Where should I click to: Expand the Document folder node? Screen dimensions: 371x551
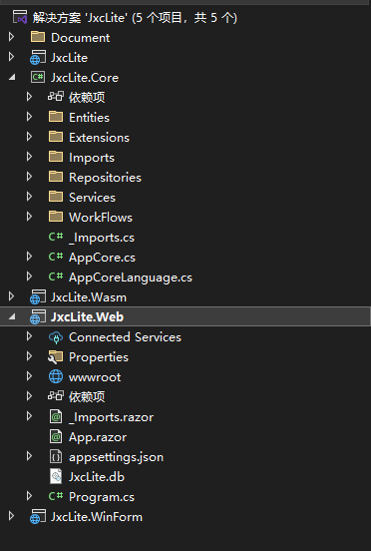click(x=12, y=37)
